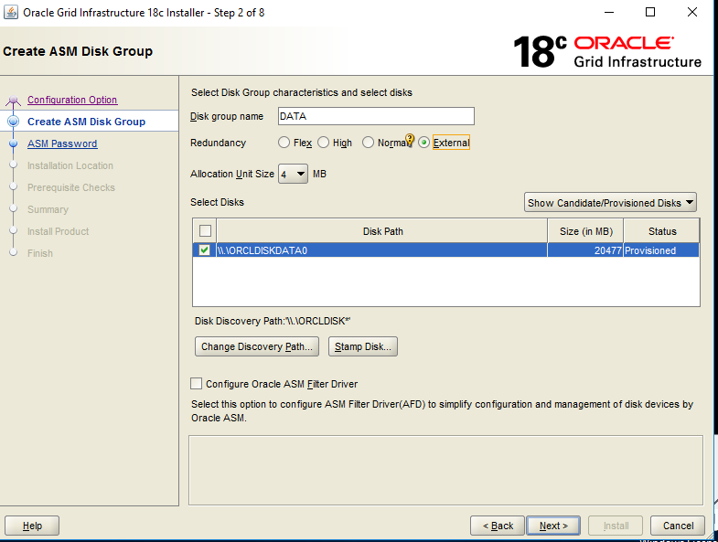
Task: Close the installer window
Action: click(692, 13)
